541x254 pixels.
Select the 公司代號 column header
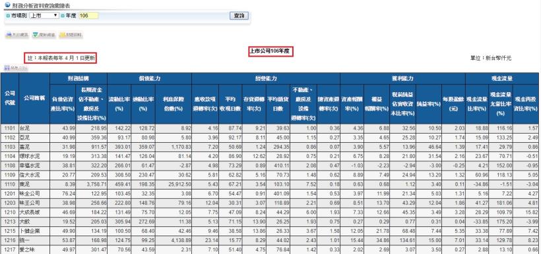[10, 98]
